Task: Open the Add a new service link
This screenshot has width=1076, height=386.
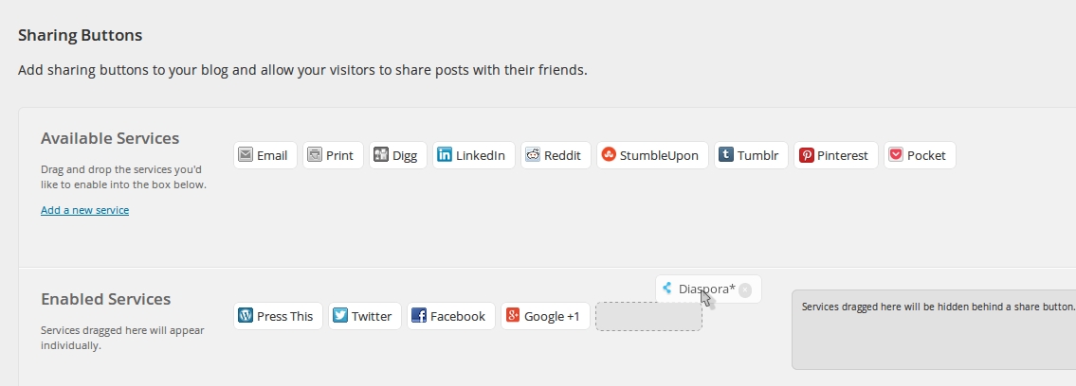Action: [x=84, y=210]
